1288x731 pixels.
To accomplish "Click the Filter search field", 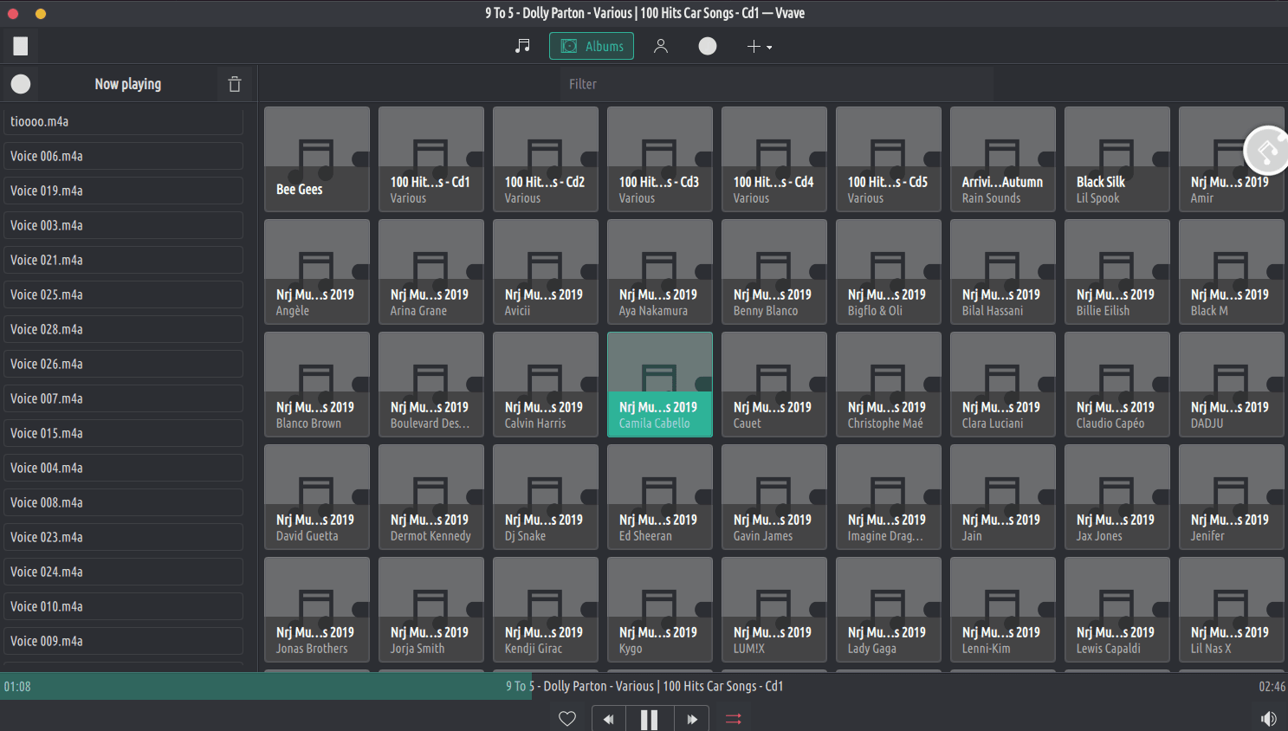I will click(771, 84).
